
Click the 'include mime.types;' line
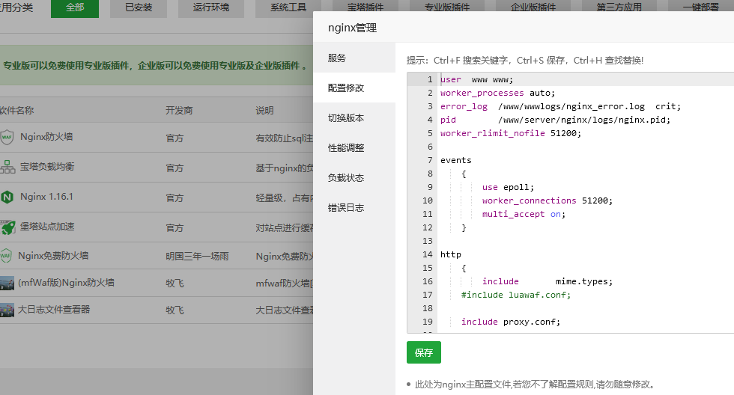point(548,282)
